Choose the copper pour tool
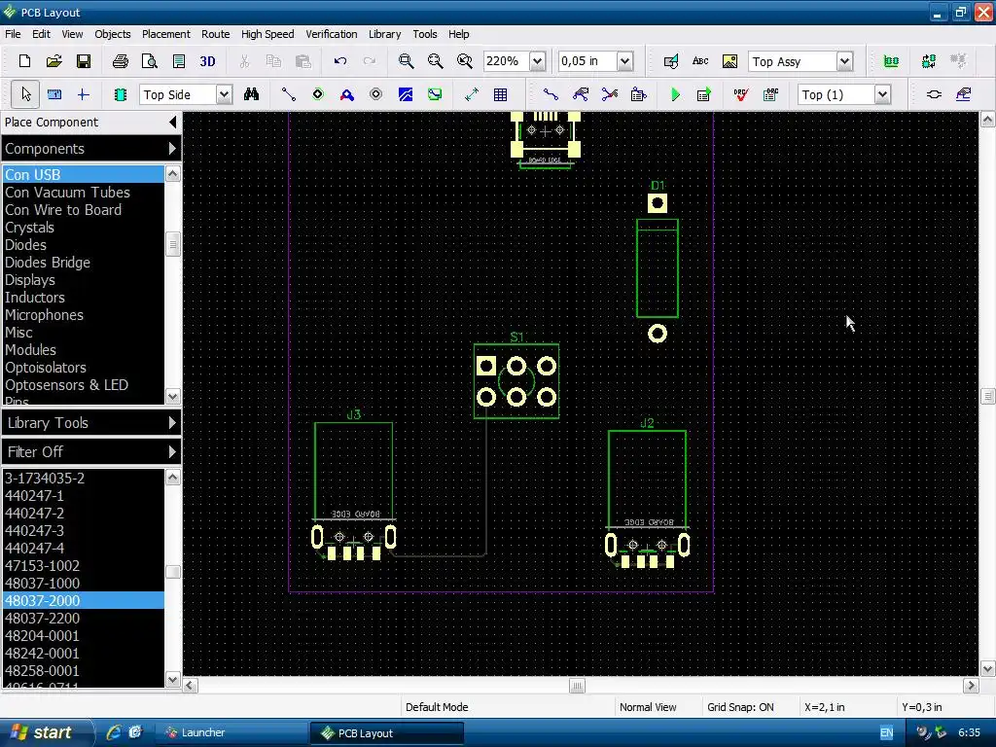The image size is (996, 747). [x=406, y=94]
